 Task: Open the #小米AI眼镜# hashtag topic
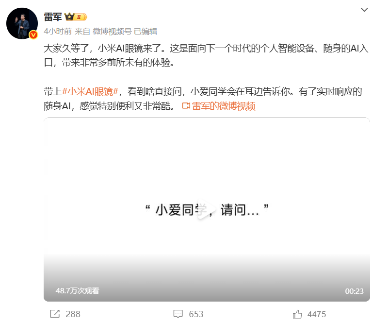coord(90,91)
